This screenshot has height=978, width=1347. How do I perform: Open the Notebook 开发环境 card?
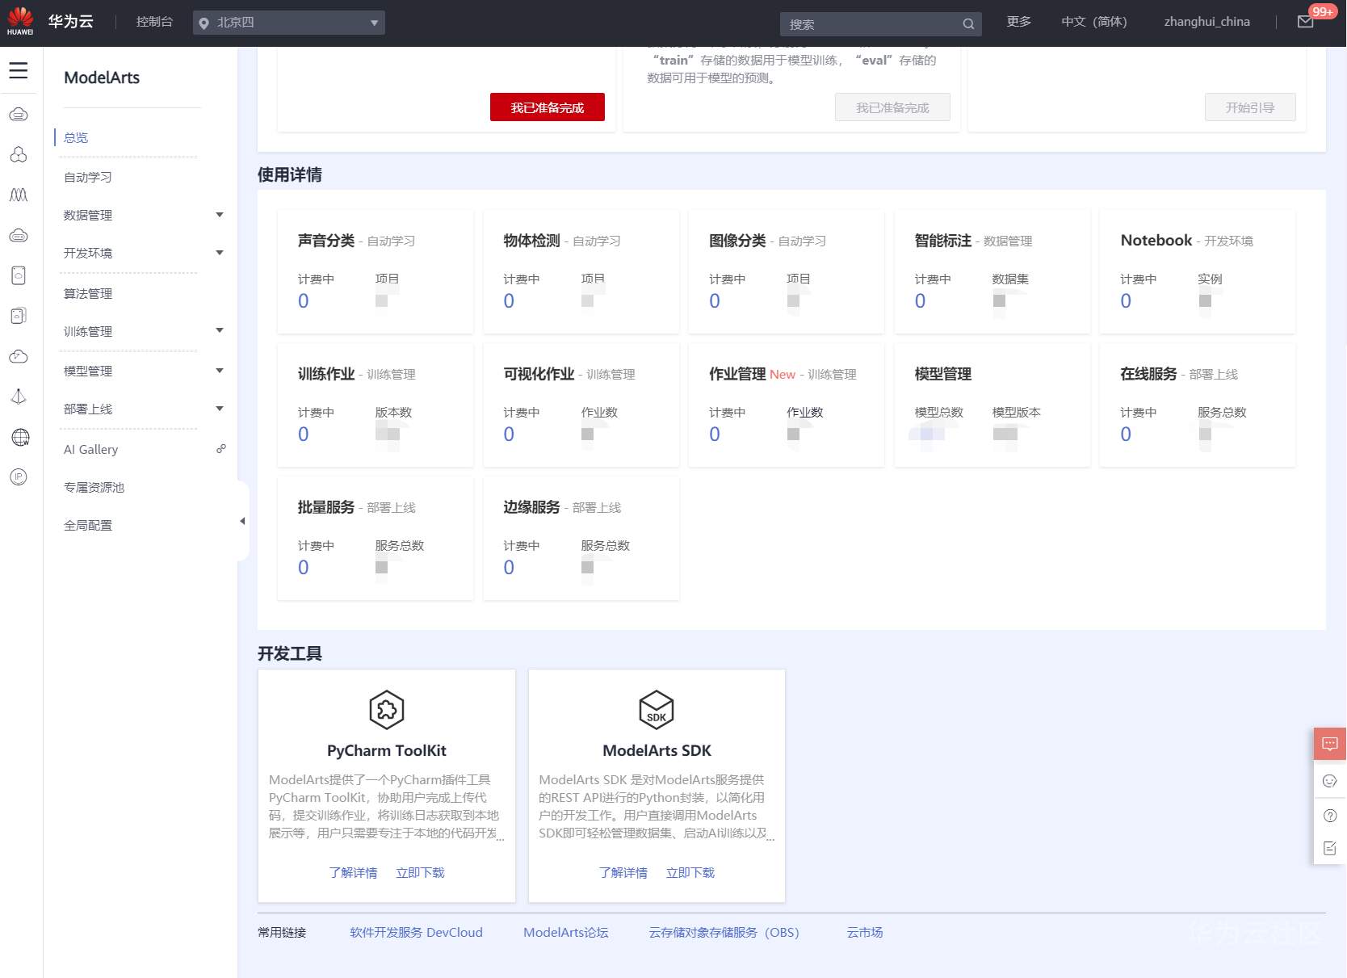1198,271
